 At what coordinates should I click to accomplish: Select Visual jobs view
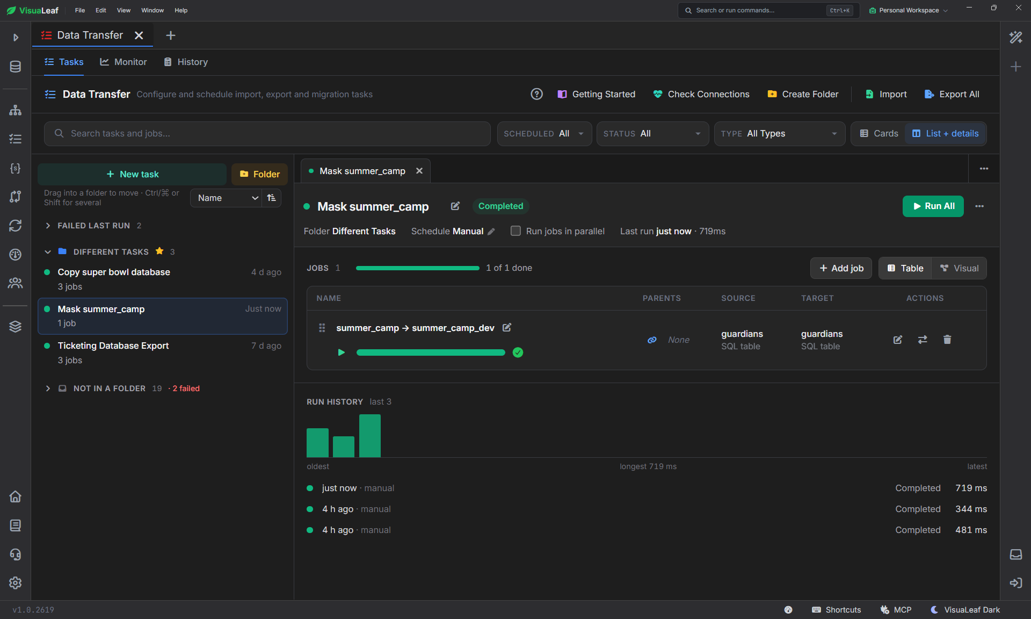click(960, 268)
